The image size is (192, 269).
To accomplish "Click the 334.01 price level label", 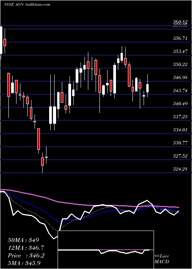I will 180,130.
